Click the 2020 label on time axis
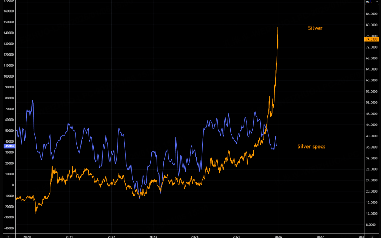This screenshot has width=381, height=238. point(27,237)
